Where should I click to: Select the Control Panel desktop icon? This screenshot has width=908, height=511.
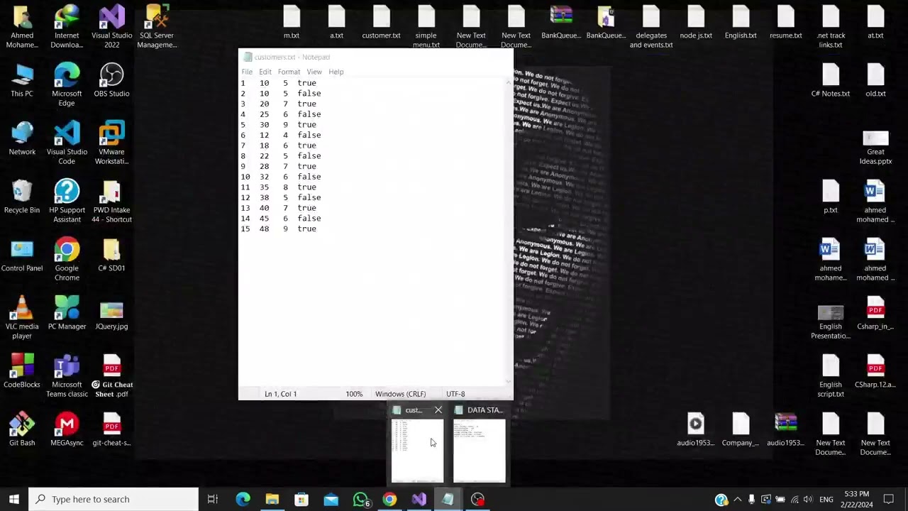(22, 255)
